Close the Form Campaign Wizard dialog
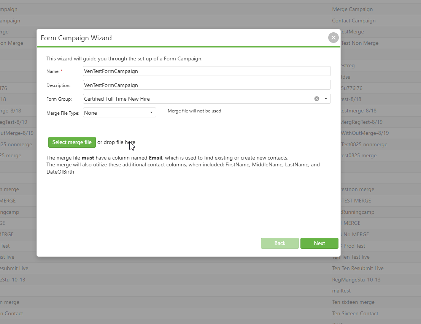Image resolution: width=421 pixels, height=324 pixels. 333,38
